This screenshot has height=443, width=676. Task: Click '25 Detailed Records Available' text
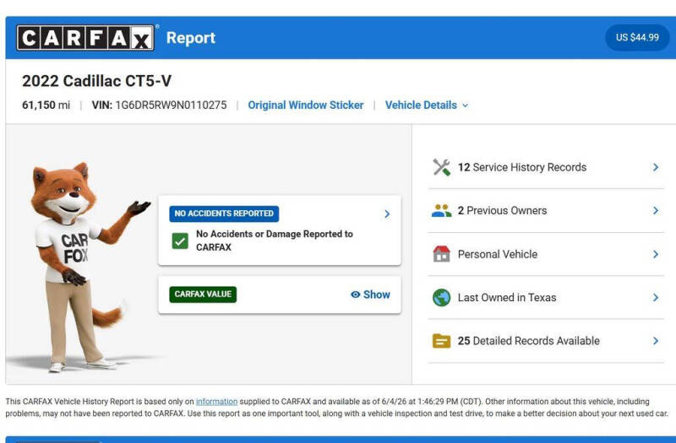coord(529,341)
